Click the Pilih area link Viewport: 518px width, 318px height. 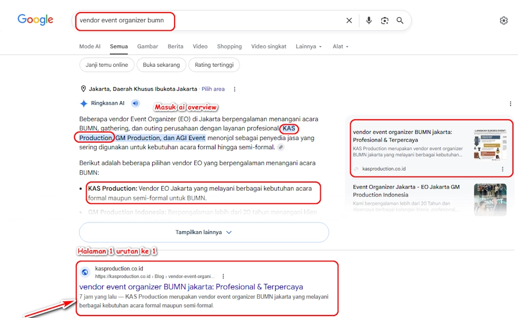(213, 89)
